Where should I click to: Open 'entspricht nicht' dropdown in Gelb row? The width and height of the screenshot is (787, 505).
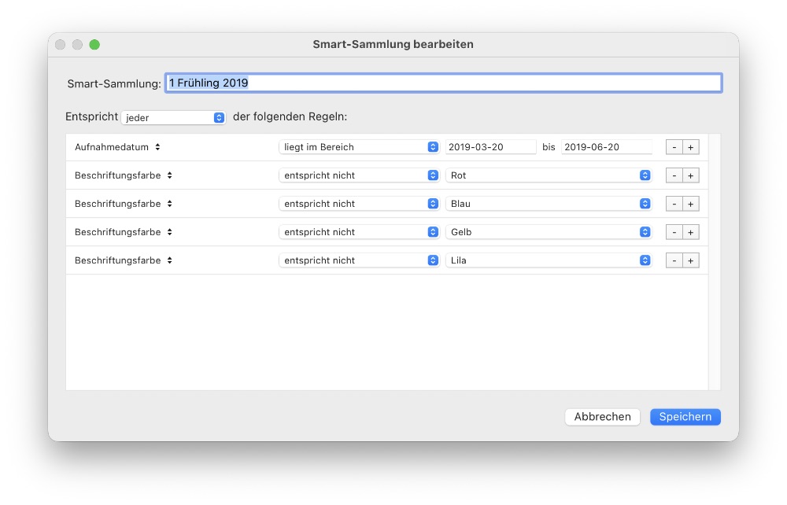(x=359, y=232)
